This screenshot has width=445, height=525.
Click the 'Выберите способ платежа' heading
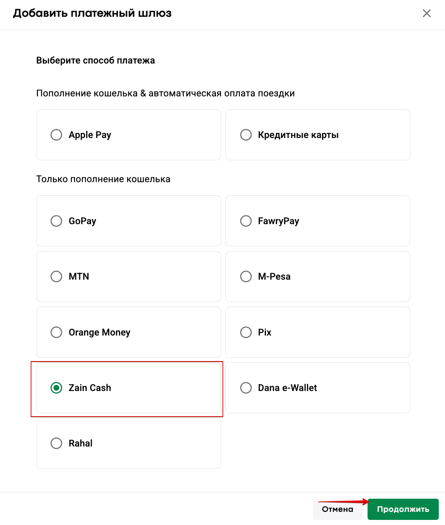tap(95, 61)
